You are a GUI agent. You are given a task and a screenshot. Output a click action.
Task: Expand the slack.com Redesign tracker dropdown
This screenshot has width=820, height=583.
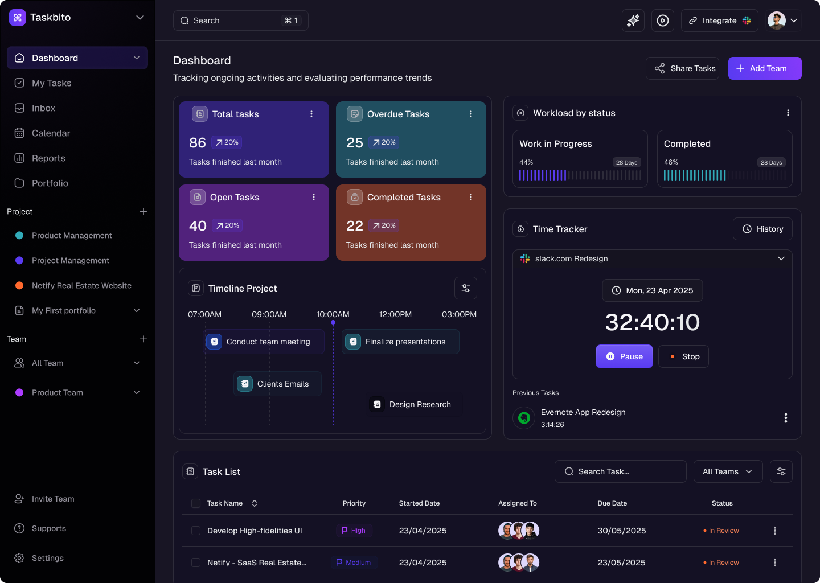[x=781, y=258]
